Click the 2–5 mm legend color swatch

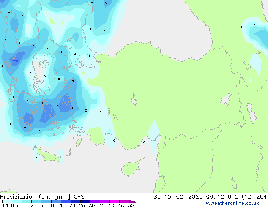pos(36,202)
